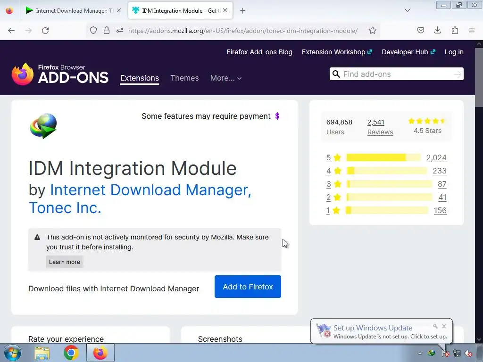Viewport: 483px width, 362px height.
Task: Switch to the Internet Download Manager tab
Action: tap(74, 11)
